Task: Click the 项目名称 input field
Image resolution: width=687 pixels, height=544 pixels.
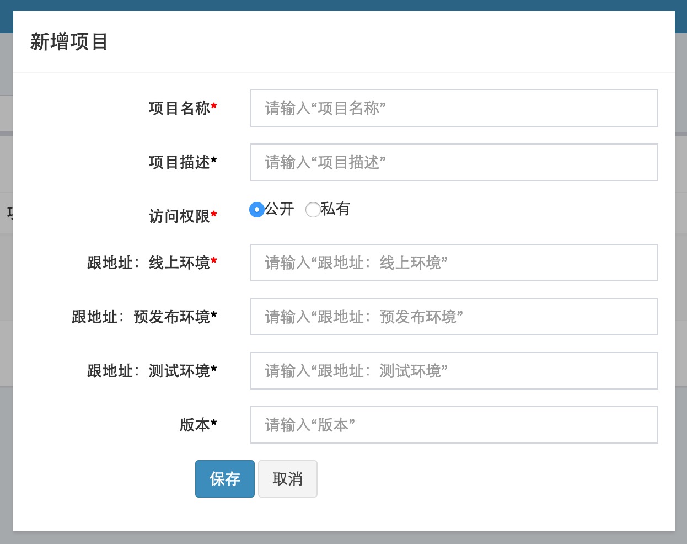Action: (454, 108)
